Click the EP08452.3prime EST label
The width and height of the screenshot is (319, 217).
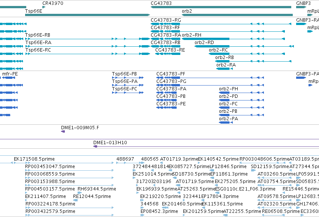(x=159, y=212)
